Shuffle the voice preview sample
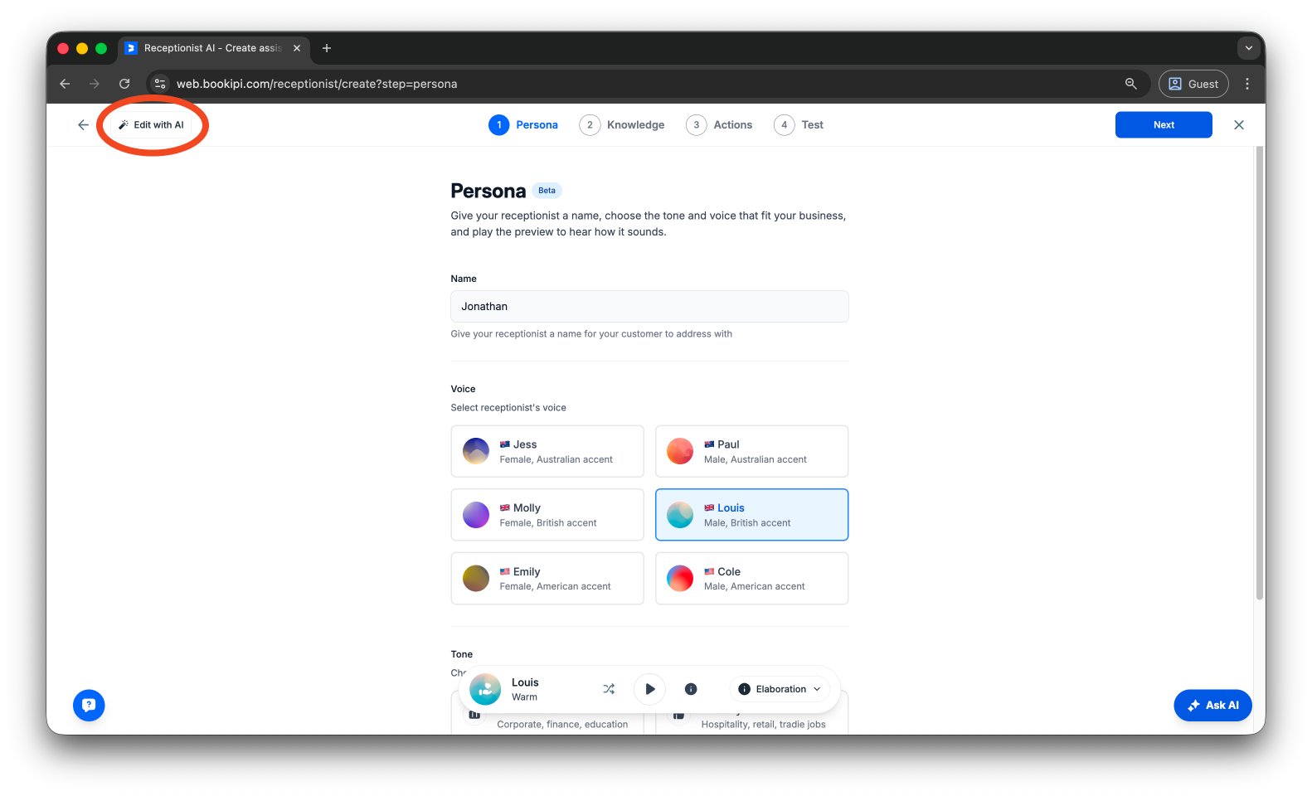The image size is (1312, 796). pyautogui.click(x=609, y=689)
